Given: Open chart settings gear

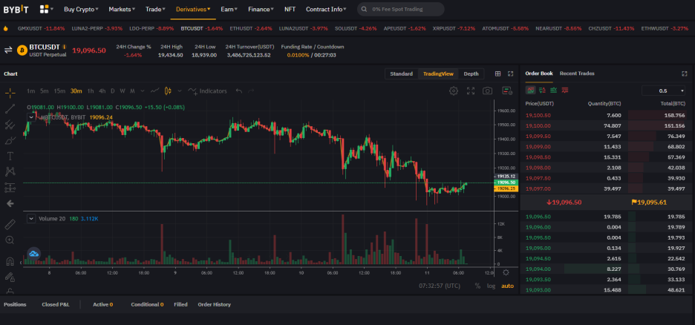Looking at the screenshot, I should coord(454,91).
